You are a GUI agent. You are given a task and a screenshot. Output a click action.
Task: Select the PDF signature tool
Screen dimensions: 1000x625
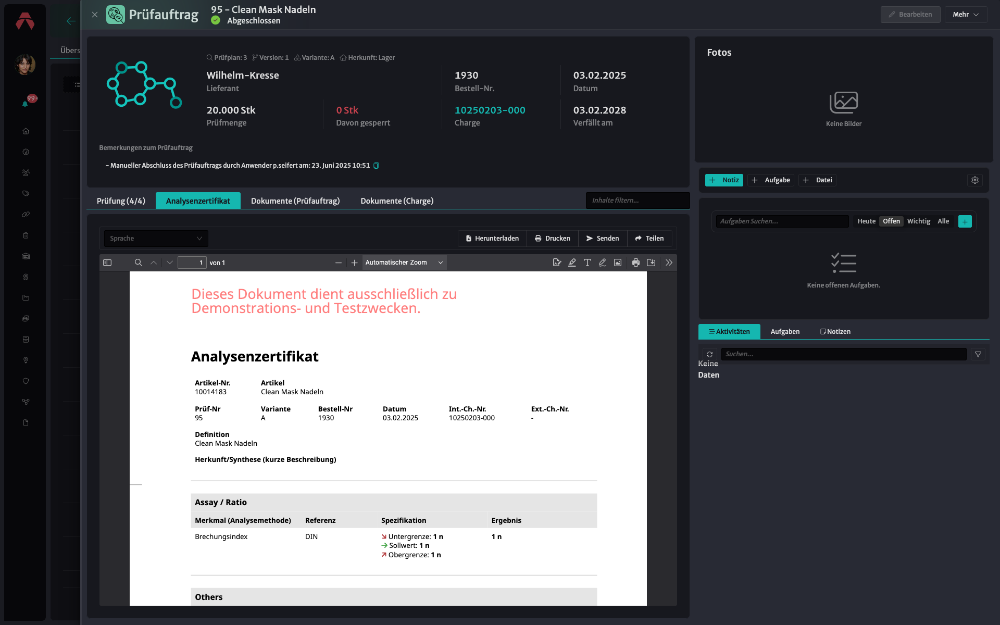(x=557, y=262)
